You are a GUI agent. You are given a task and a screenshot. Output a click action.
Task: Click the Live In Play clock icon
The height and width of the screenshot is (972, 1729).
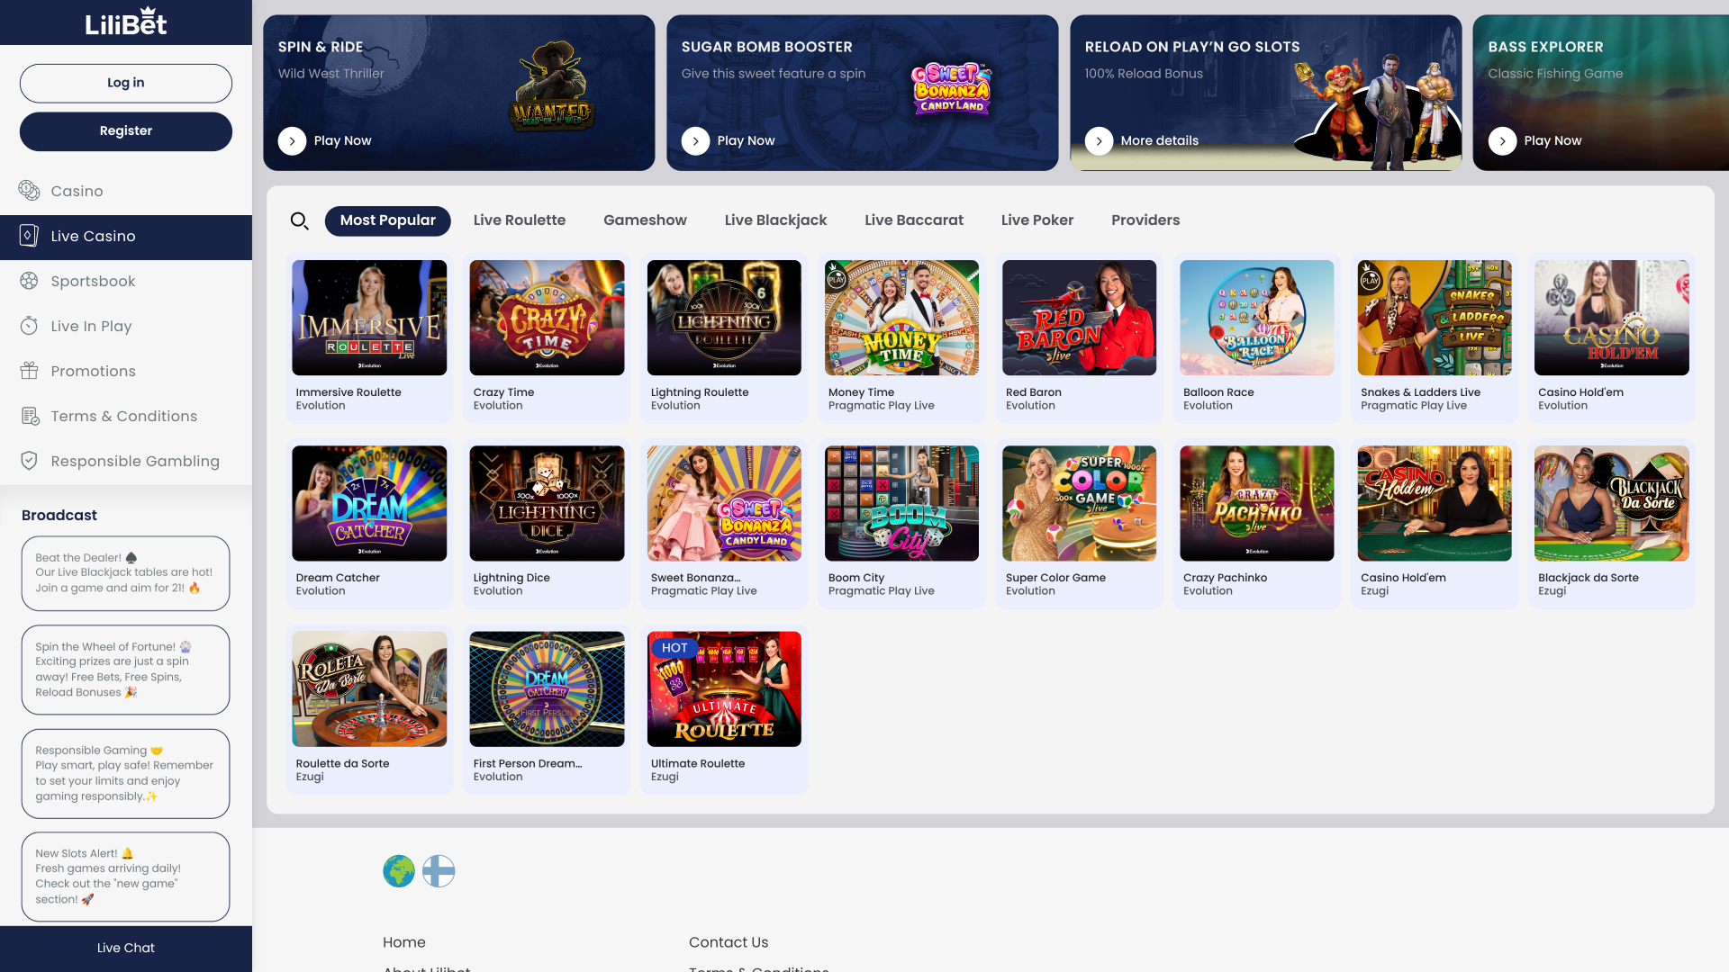pos(30,326)
